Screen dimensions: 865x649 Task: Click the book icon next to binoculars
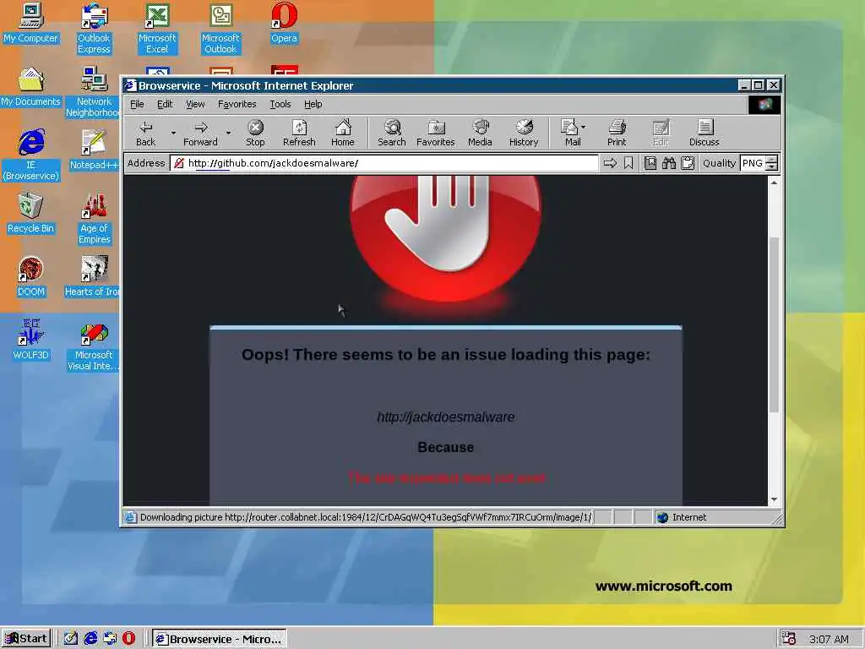pyautogui.click(x=650, y=163)
